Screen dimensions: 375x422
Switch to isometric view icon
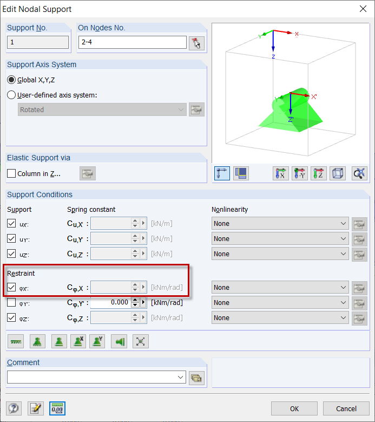click(338, 173)
